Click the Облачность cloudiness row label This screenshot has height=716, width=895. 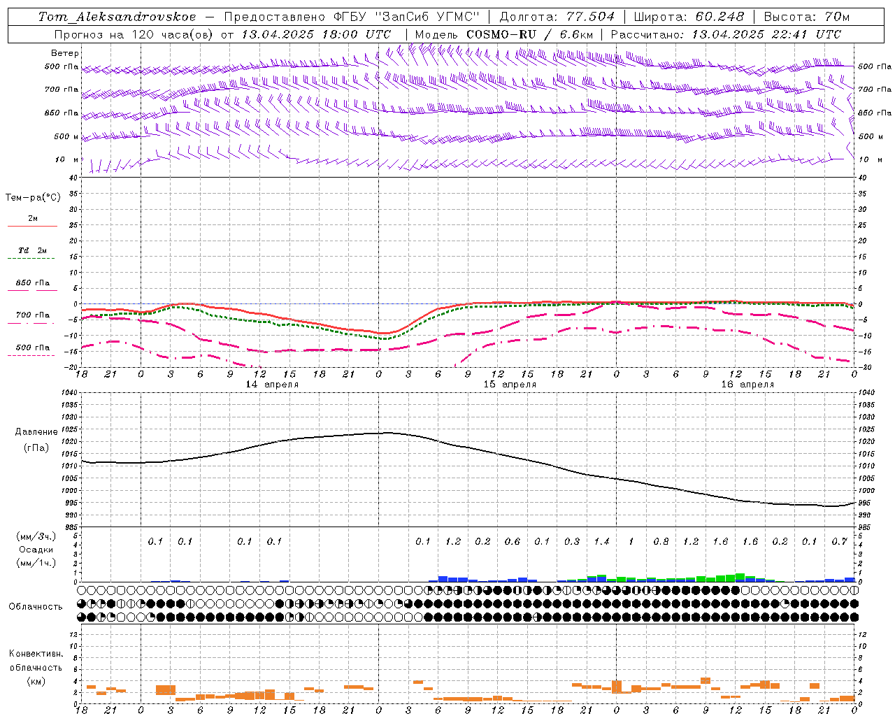coord(36,607)
